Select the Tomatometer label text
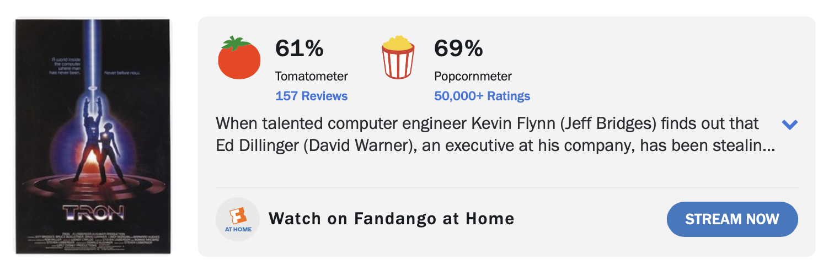Image resolution: width=834 pixels, height=270 pixels. [311, 76]
